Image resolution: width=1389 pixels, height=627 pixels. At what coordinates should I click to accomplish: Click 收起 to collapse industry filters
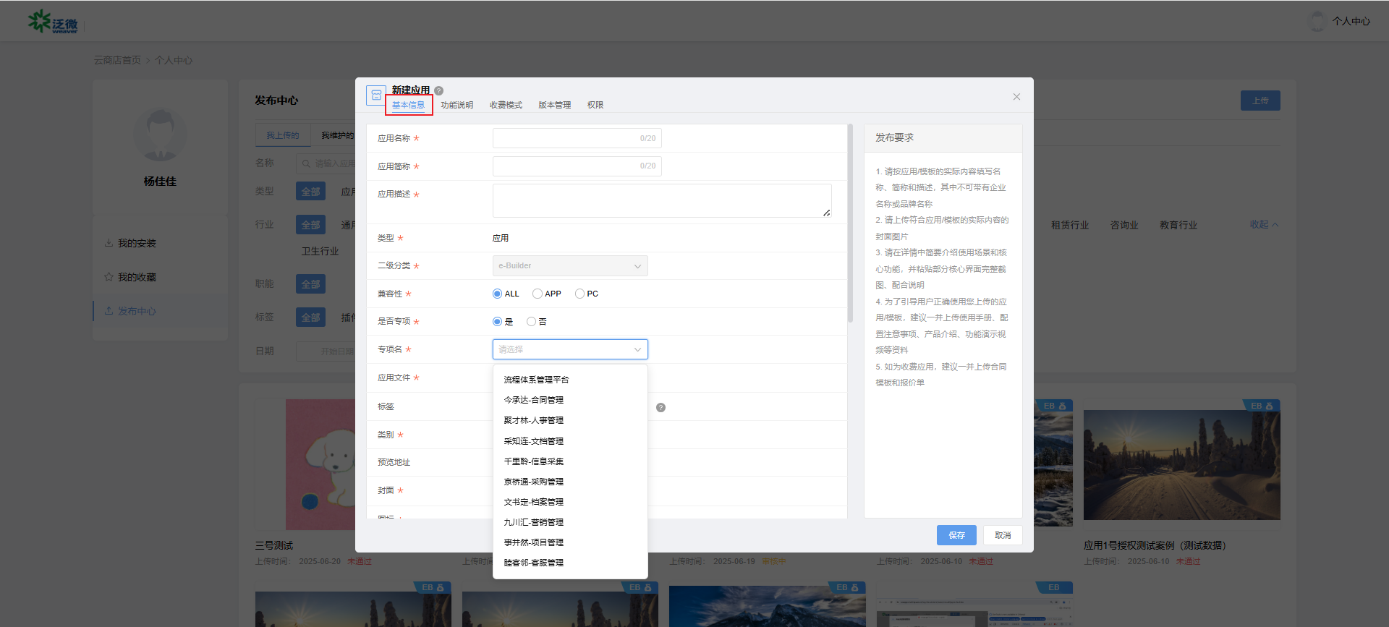[x=1264, y=224]
